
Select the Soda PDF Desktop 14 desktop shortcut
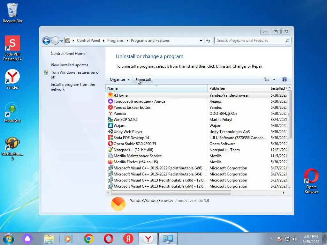pyautogui.click(x=12, y=48)
